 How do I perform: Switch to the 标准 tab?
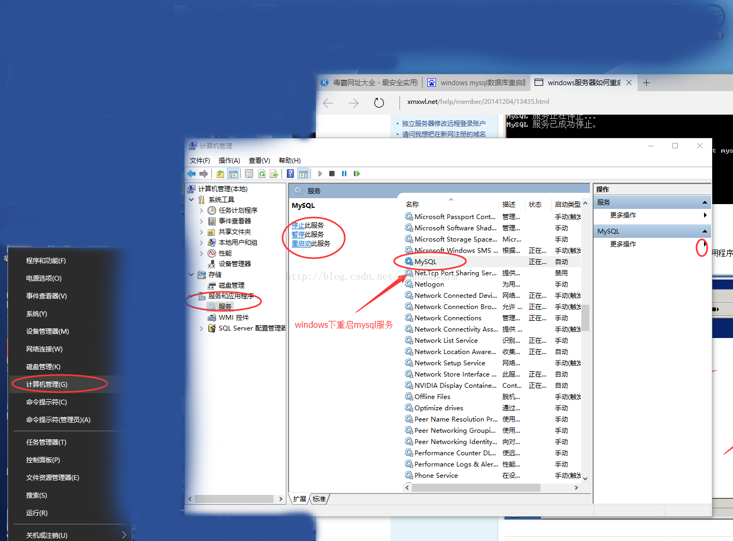click(320, 499)
